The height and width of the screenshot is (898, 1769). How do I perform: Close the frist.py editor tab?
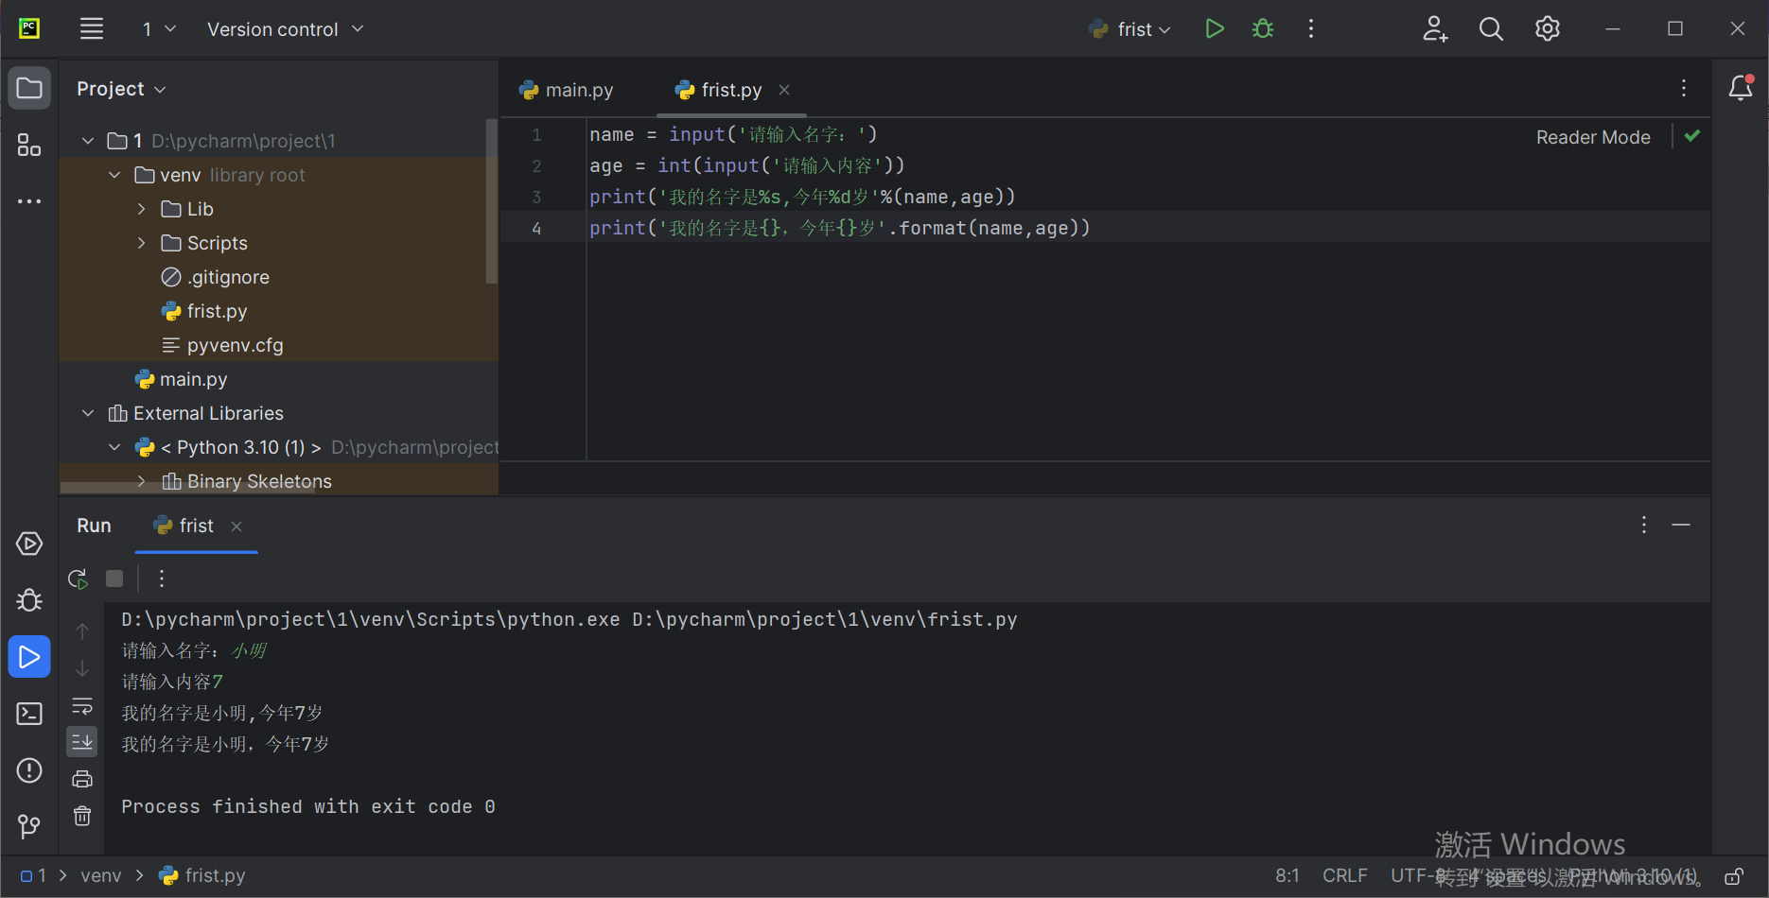pyautogui.click(x=784, y=90)
